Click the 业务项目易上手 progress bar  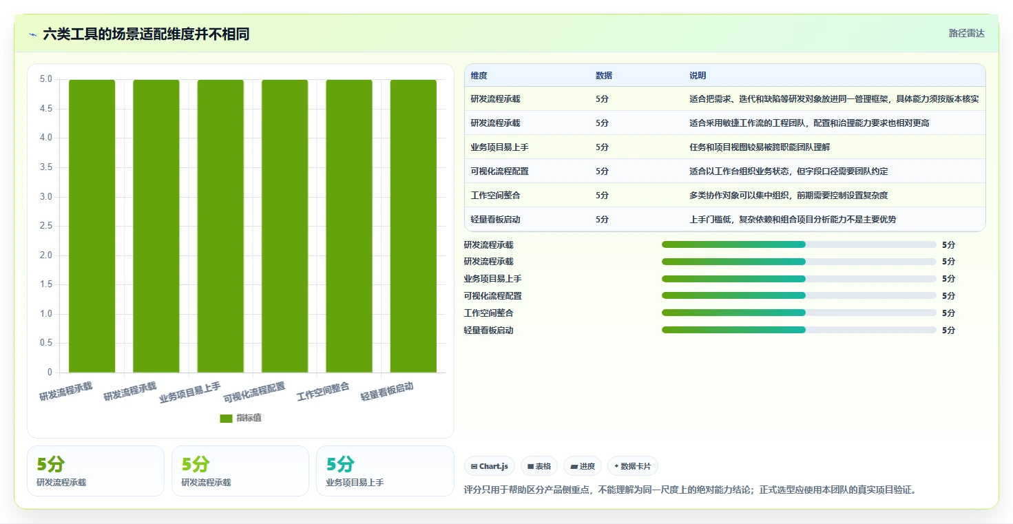pos(799,279)
